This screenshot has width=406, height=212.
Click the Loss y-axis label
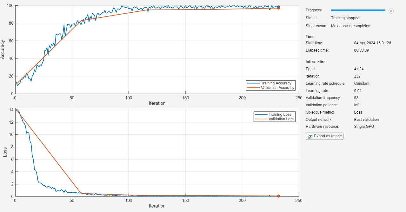click(x=5, y=153)
